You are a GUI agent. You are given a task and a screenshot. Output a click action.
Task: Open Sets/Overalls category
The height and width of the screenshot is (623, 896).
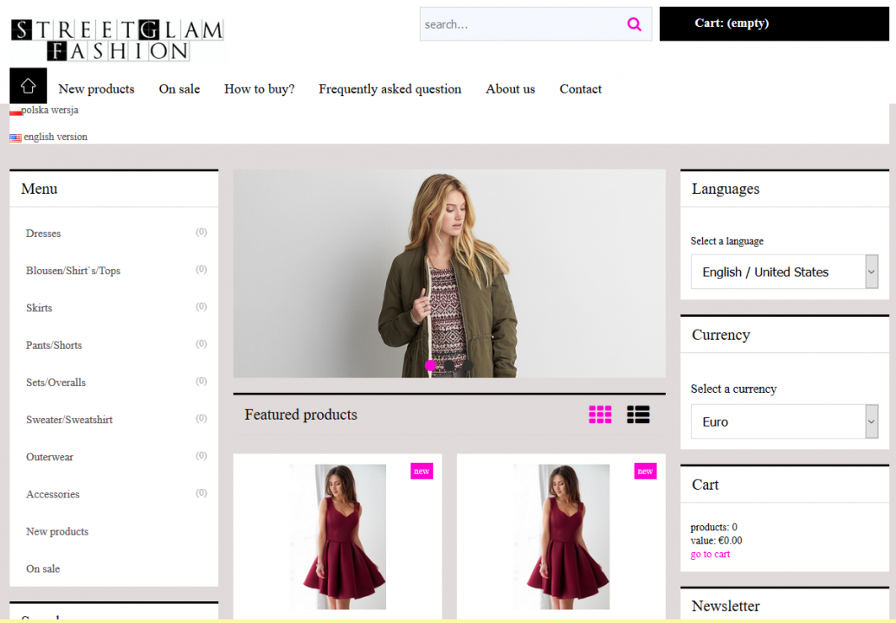click(55, 382)
